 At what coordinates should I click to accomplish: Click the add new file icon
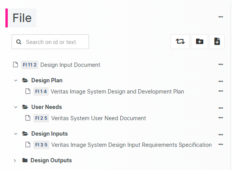coord(217,42)
